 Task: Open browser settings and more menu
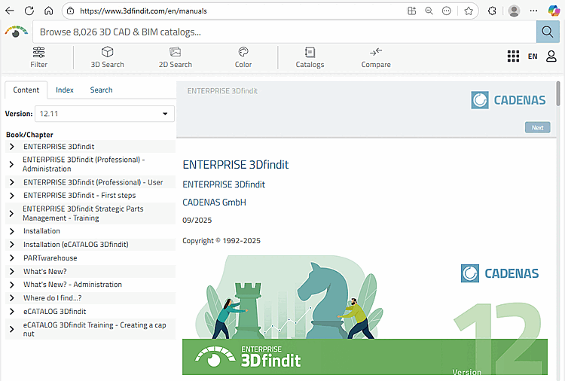533,11
